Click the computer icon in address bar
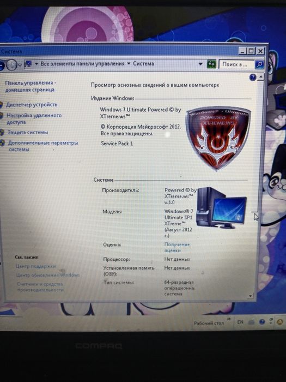286x382 pixels. click(28, 64)
